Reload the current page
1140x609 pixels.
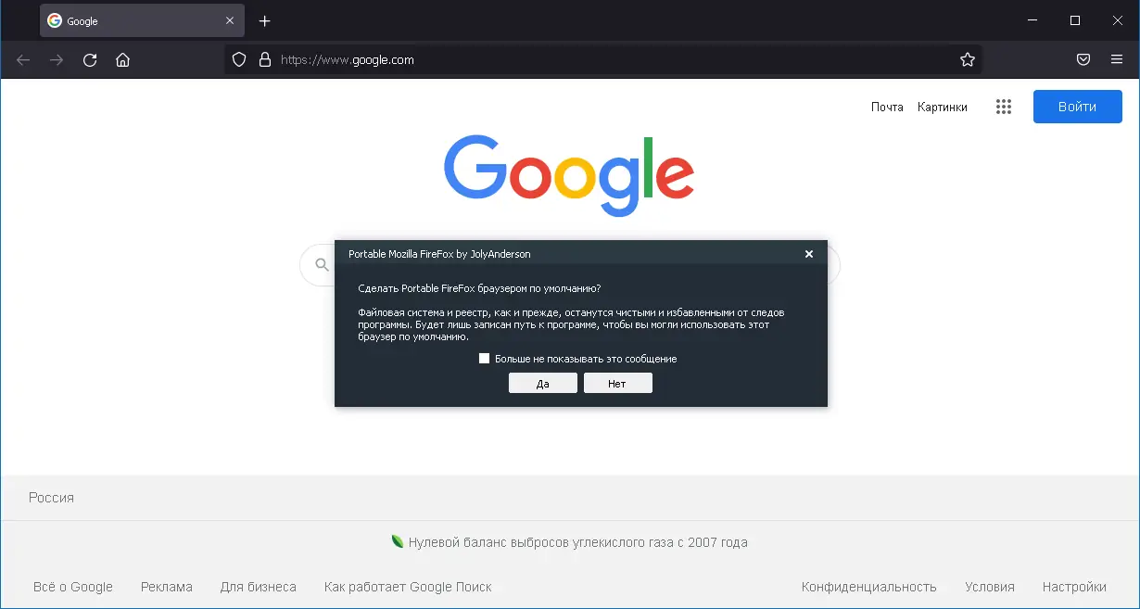[90, 60]
